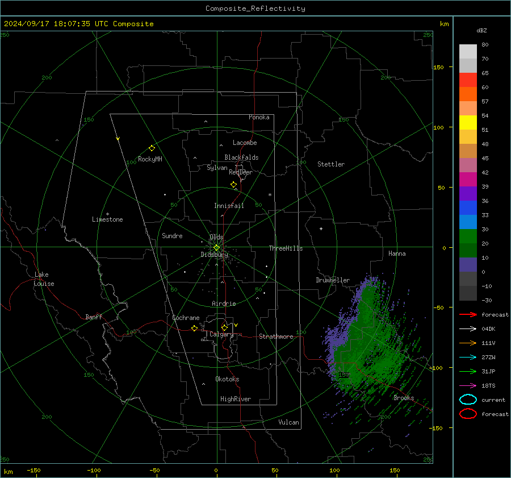Viewport: 511px width, 478px height.
Task: Click the white 04DK arrow in legend
Action: tap(468, 329)
